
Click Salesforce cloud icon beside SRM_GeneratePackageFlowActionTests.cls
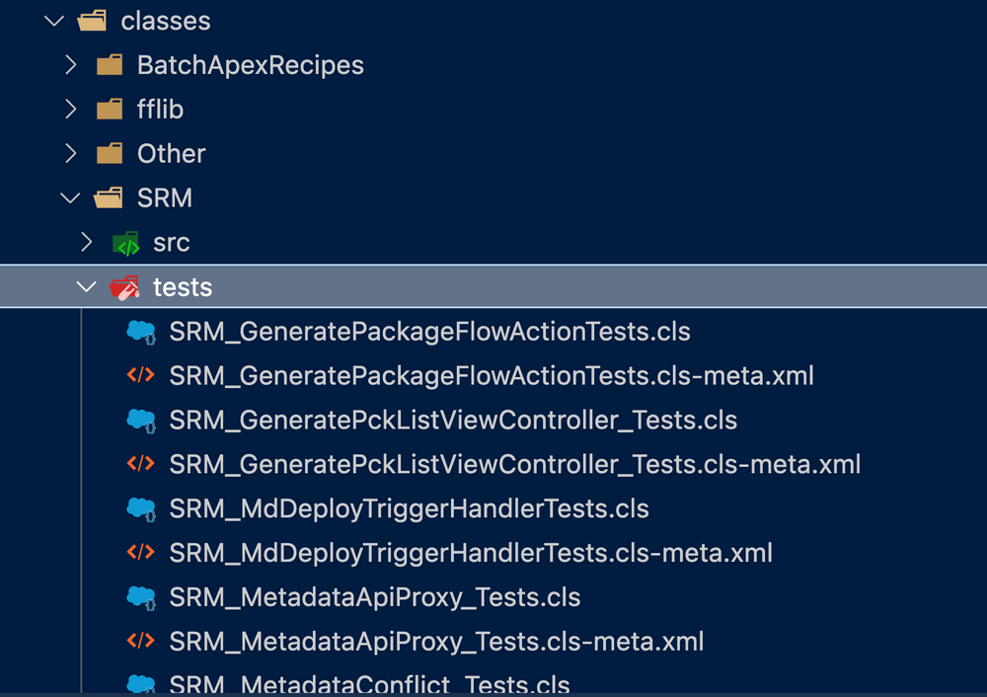(x=141, y=332)
